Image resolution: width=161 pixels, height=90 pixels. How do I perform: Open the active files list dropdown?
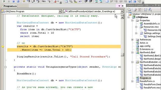click(x=119, y=6)
